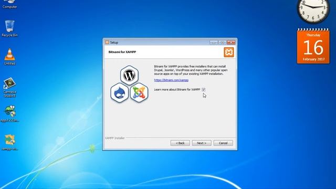336x189 pixels.
Task: Go to previous step with Back
Action: pyautogui.click(x=180, y=143)
